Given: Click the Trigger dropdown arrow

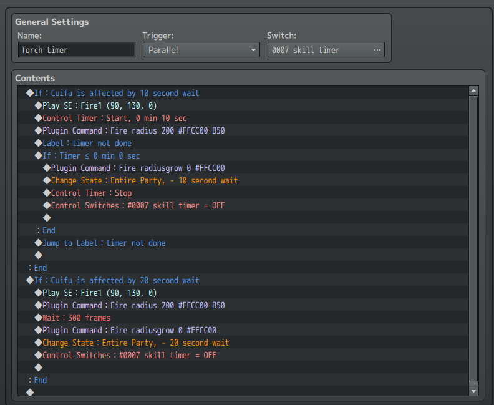Looking at the screenshot, I should click(x=253, y=50).
